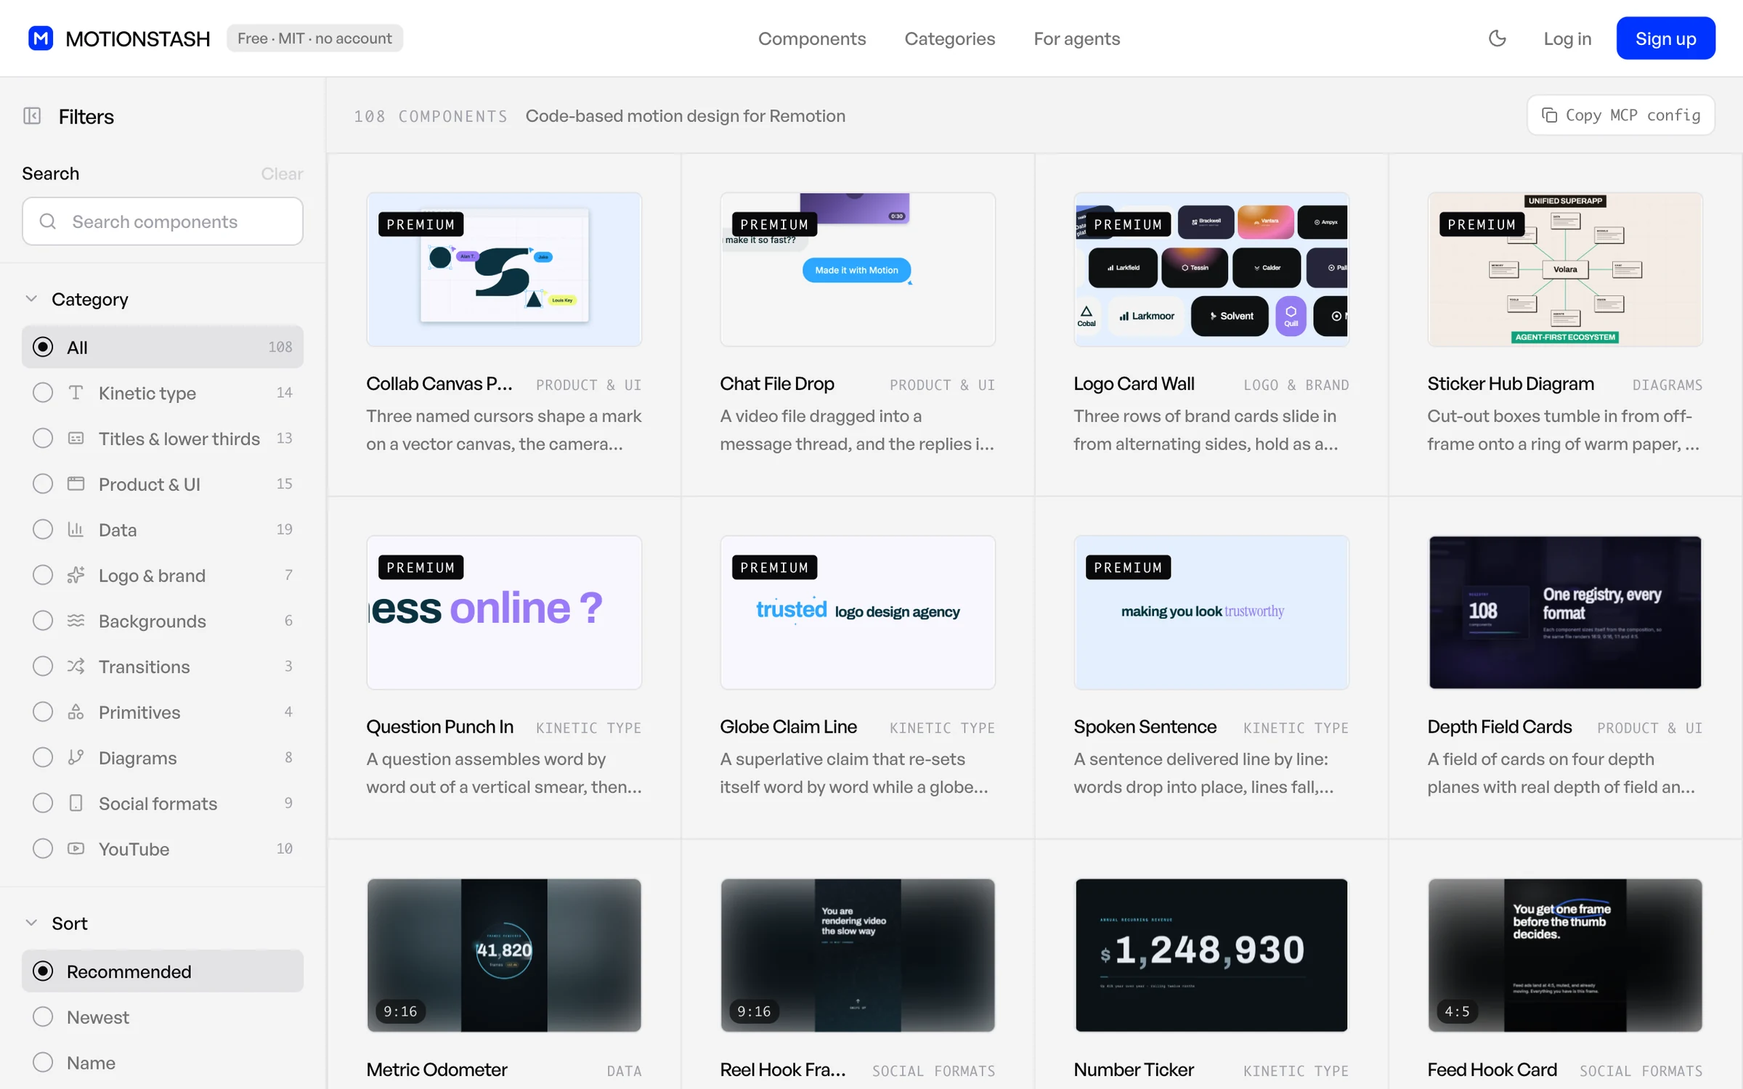Select the Primitives category label
Screen dimensions: 1743x1089
point(139,712)
